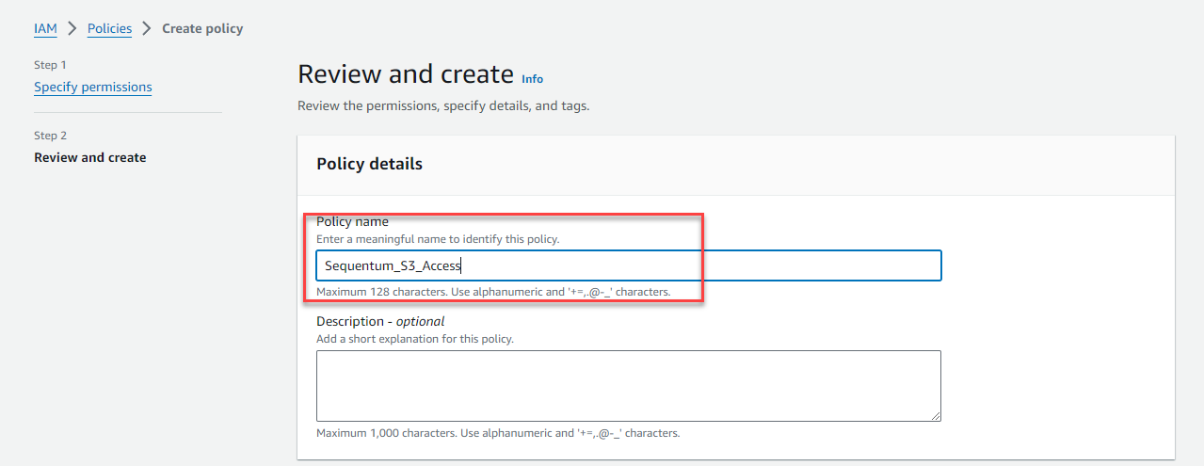Click the Policy details section header

coord(369,164)
